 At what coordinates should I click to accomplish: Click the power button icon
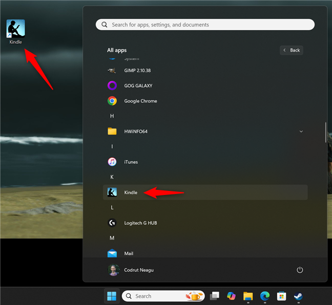click(x=300, y=270)
